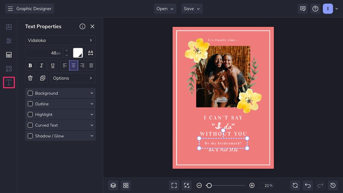Close the Text Properties panel
343x193 pixels.
pyautogui.click(x=92, y=27)
